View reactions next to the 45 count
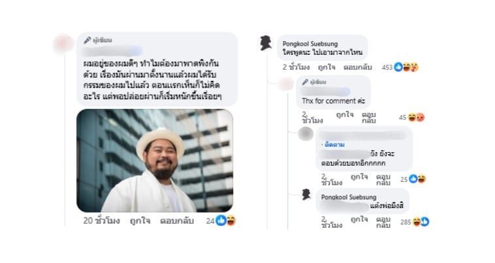 click(x=416, y=117)
